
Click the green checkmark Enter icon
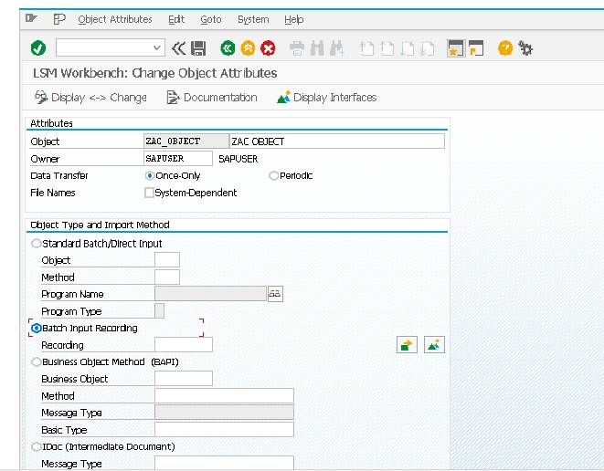point(38,48)
